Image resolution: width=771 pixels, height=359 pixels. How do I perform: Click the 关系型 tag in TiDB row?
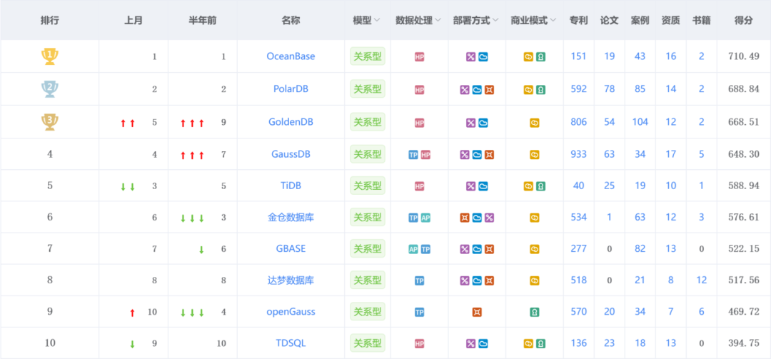point(368,186)
